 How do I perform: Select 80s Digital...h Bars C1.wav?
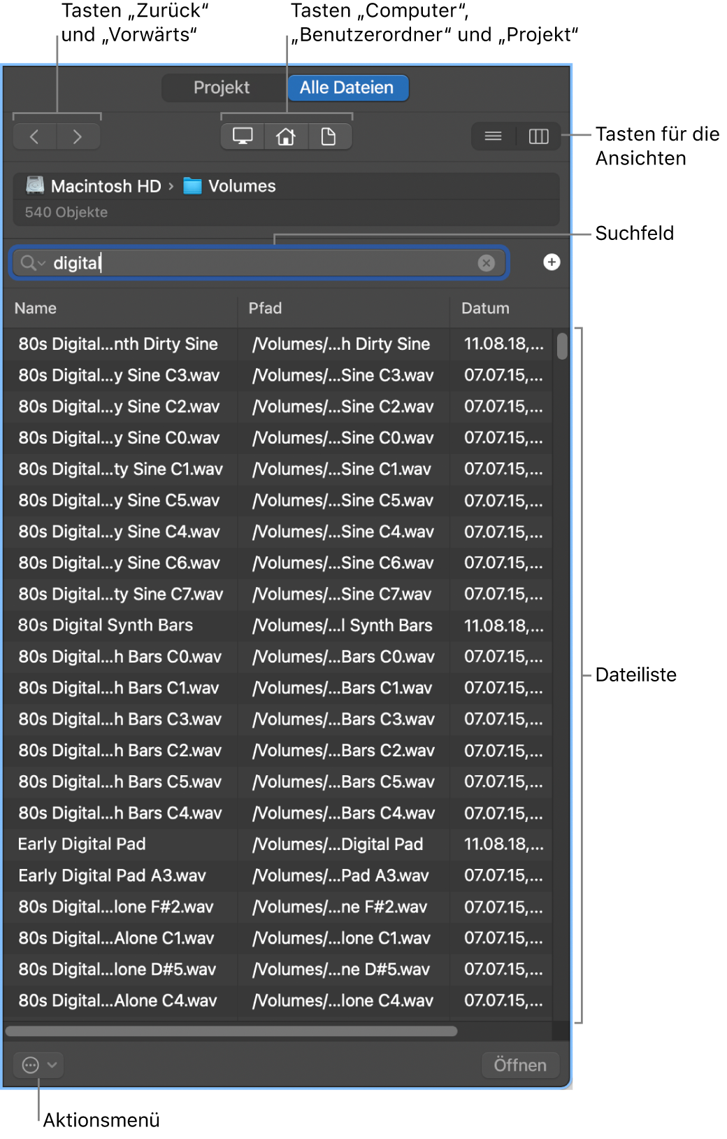pos(278,688)
